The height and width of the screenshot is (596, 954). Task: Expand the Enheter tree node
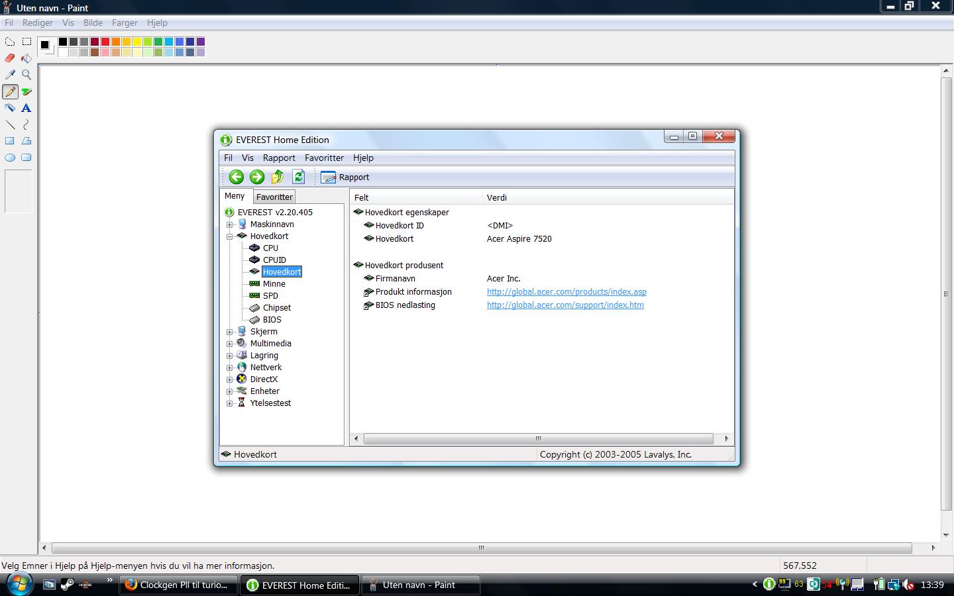coord(230,391)
